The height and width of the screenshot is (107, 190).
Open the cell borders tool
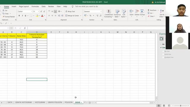pos(31,16)
